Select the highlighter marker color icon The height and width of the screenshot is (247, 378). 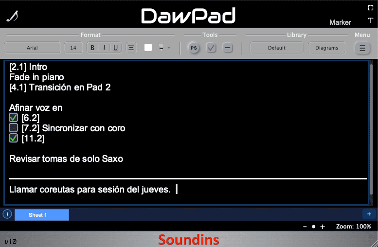click(162, 48)
